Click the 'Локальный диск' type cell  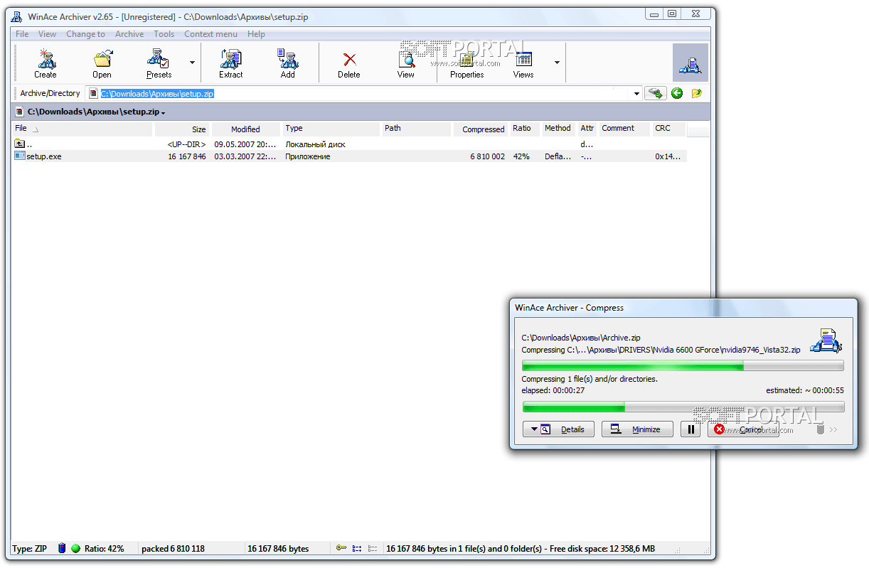(315, 144)
